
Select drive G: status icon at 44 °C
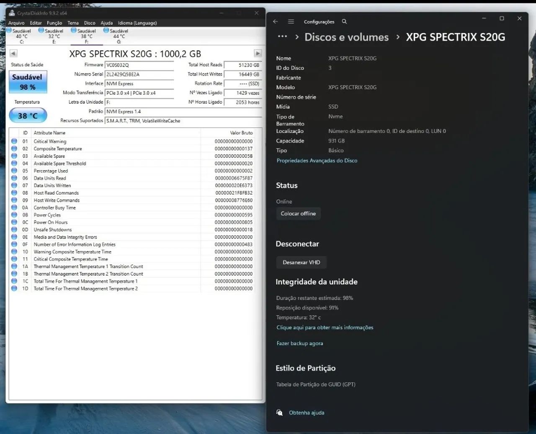(106, 30)
